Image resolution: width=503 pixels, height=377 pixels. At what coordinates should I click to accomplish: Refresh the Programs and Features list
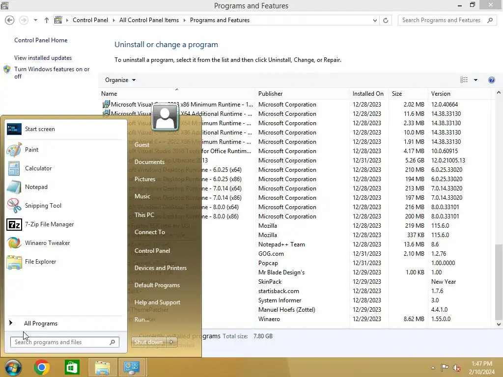(386, 20)
